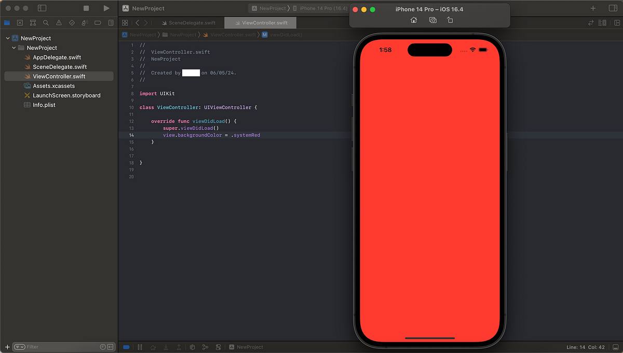Take a simulator screenshot with the camera icon
The image size is (623, 353).
click(x=432, y=20)
